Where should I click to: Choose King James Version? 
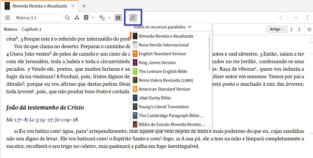click(x=169, y=62)
